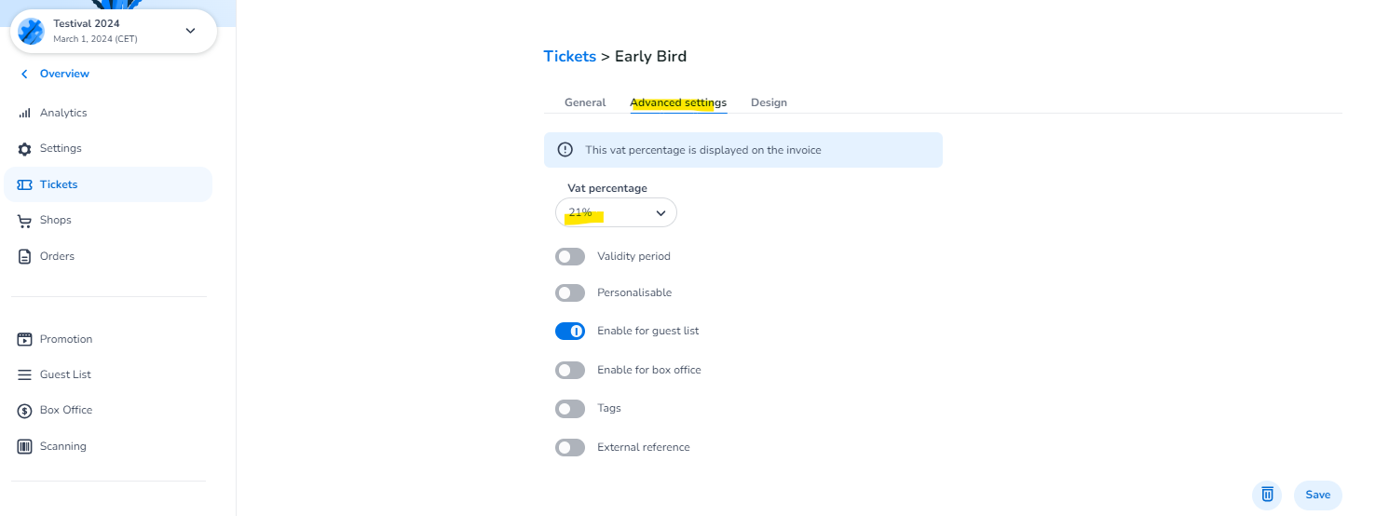Click the Box Office dollar icon
Viewport: 1389px width, 516px height.
(24, 411)
